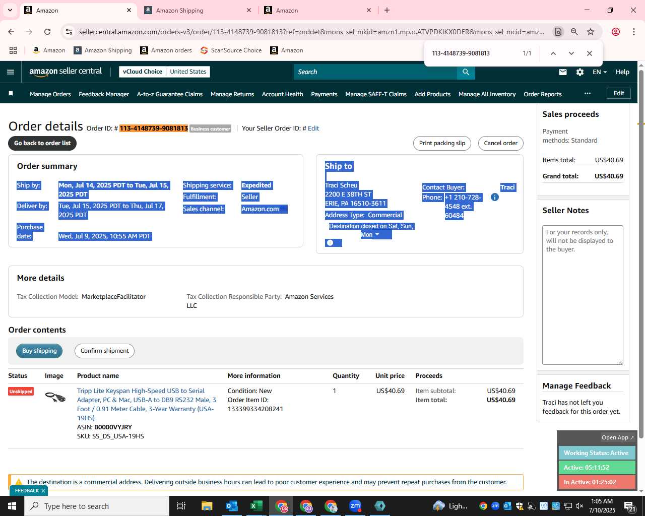
Task: Click the Edit button in nav bar
Action: (619, 93)
